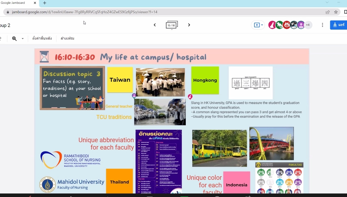Open the three-dot more options menu
The height and width of the screenshot is (197, 347).
[x=322, y=25]
